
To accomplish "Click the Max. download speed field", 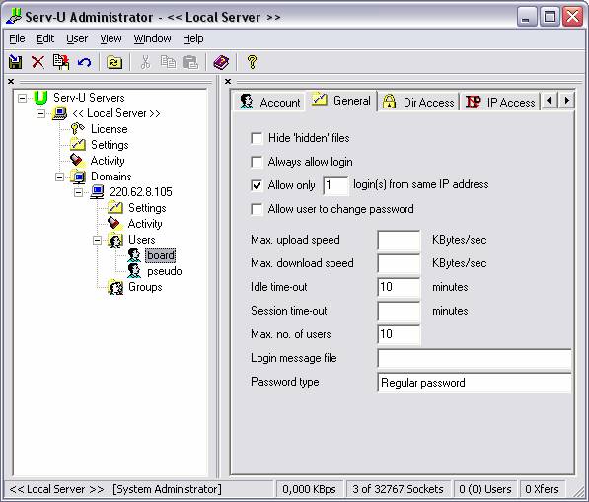I will tap(399, 263).
